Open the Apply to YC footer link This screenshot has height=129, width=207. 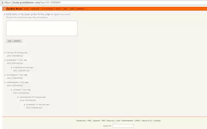point(147,121)
